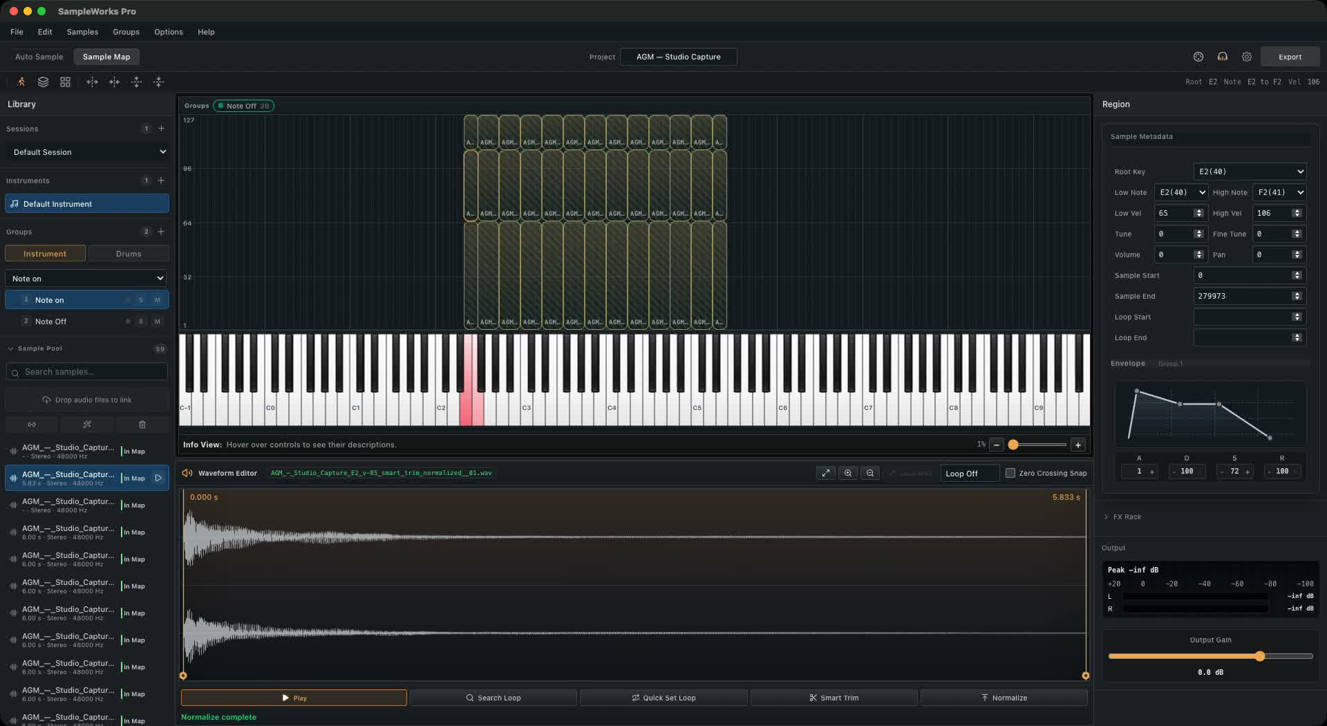This screenshot has height=726, width=1327.
Task: Click the Search Loop button
Action: pyautogui.click(x=493, y=698)
